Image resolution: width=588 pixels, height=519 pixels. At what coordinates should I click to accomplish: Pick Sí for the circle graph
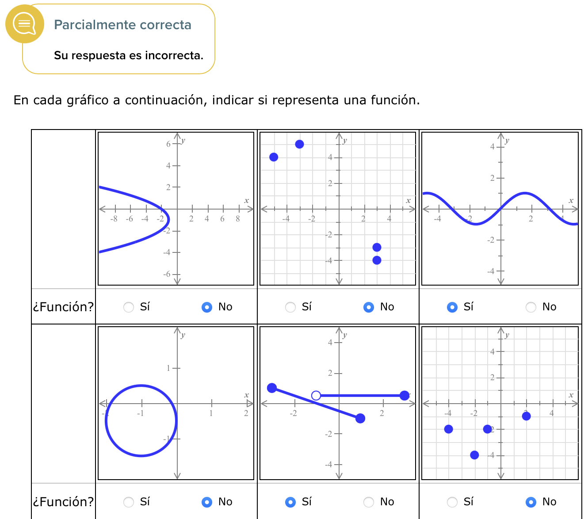(x=129, y=502)
